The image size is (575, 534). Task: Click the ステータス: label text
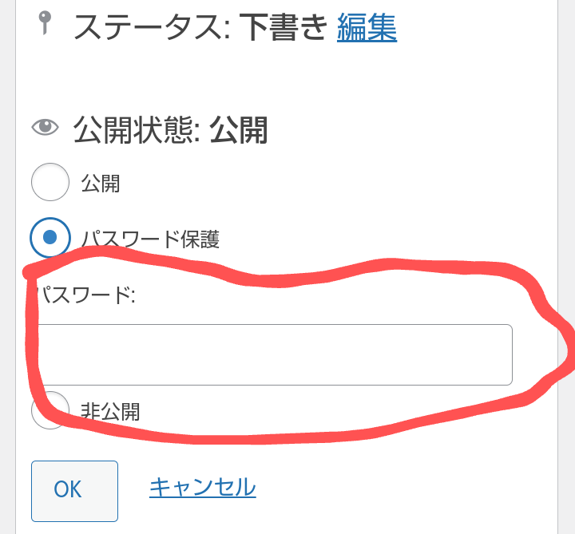pyautogui.click(x=152, y=27)
